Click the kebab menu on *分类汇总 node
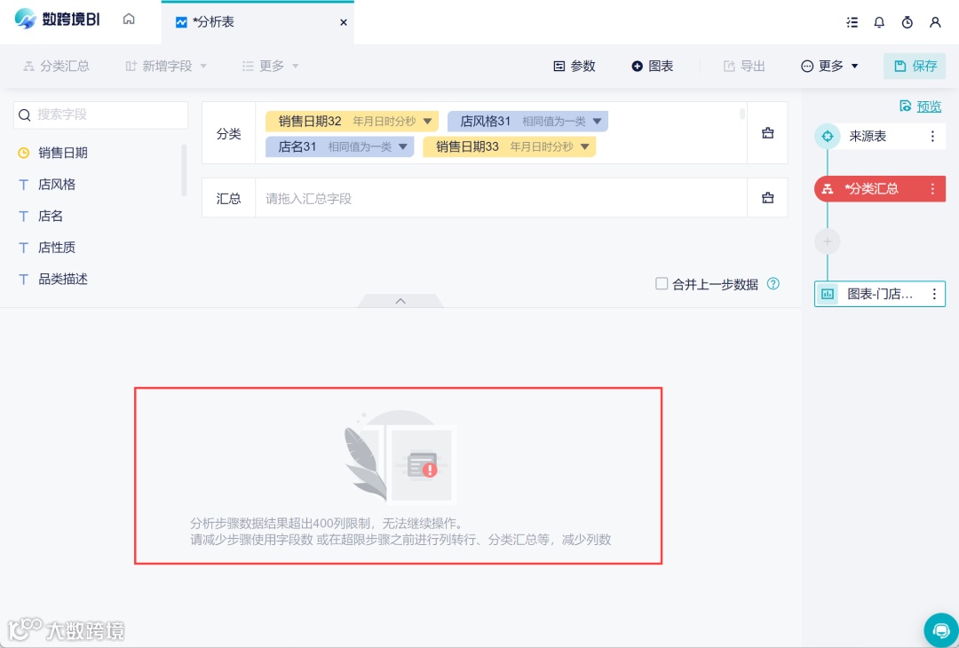 click(933, 188)
